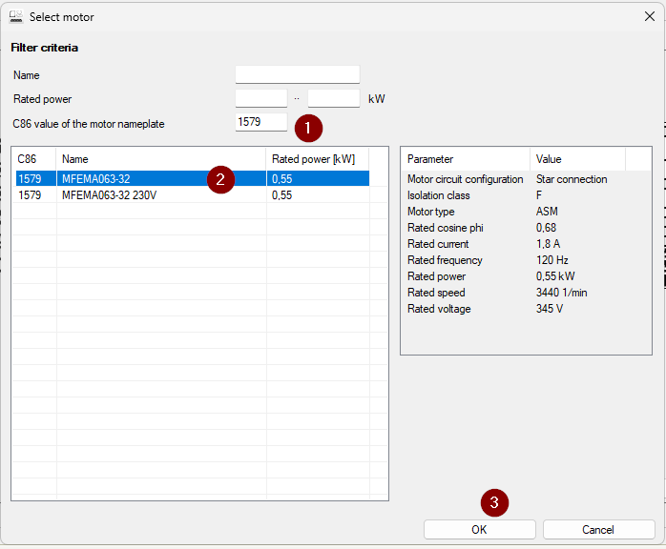Screen dimensions: 666x549
Task: Focus the Name filter field
Action: [x=298, y=74]
